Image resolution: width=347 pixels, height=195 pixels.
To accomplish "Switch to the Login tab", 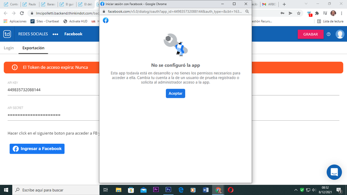I will click(x=9, y=48).
